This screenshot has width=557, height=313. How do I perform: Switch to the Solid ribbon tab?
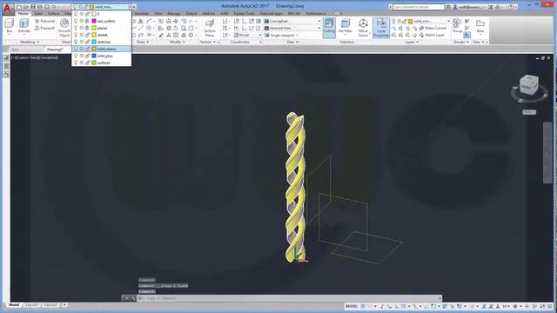tap(38, 14)
